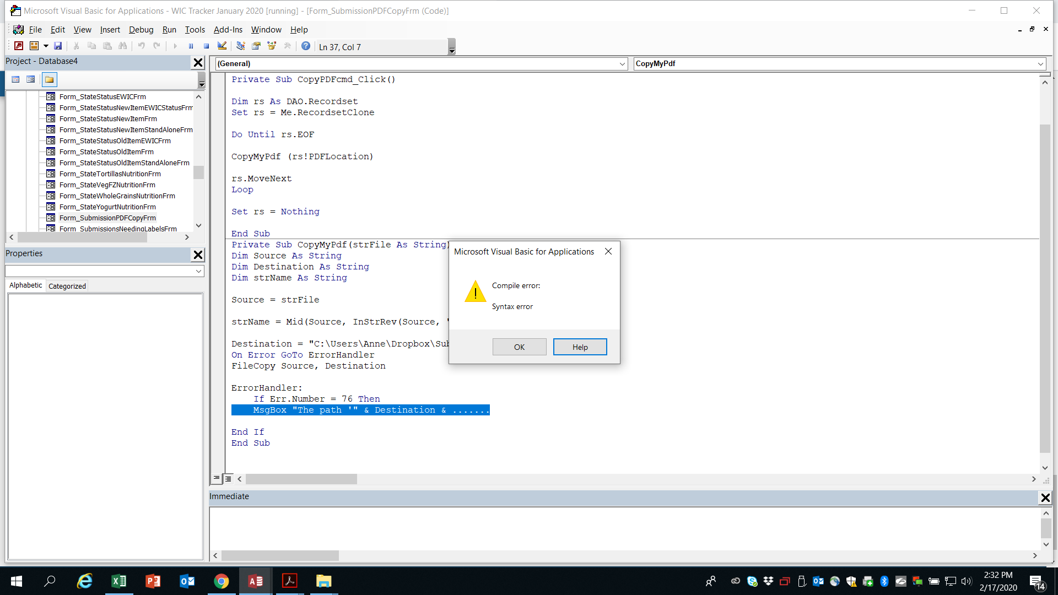Image resolution: width=1058 pixels, height=595 pixels.
Task: Open Properties Window from toolbar icon
Action: click(256, 46)
